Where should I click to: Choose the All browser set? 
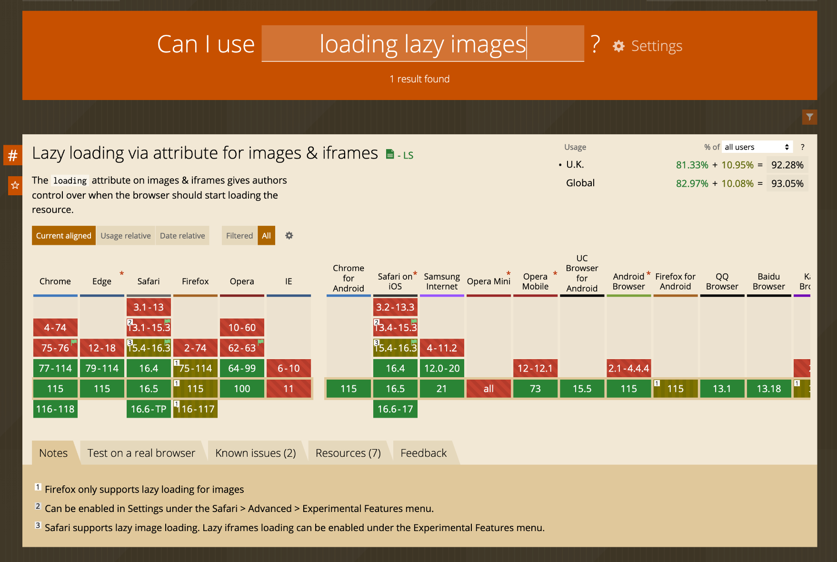coord(266,235)
